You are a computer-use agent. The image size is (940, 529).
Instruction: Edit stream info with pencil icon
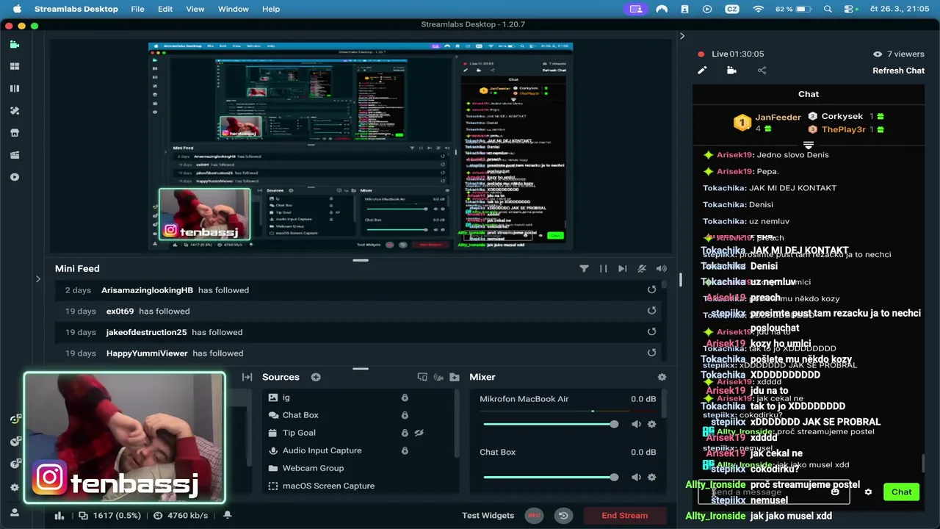coord(702,71)
